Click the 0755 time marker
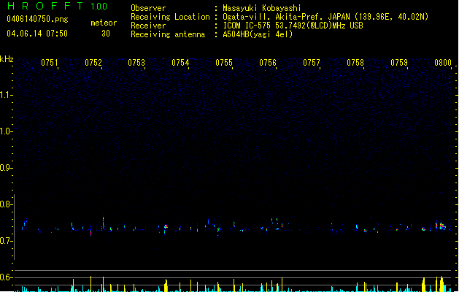459x292 pixels. point(224,63)
